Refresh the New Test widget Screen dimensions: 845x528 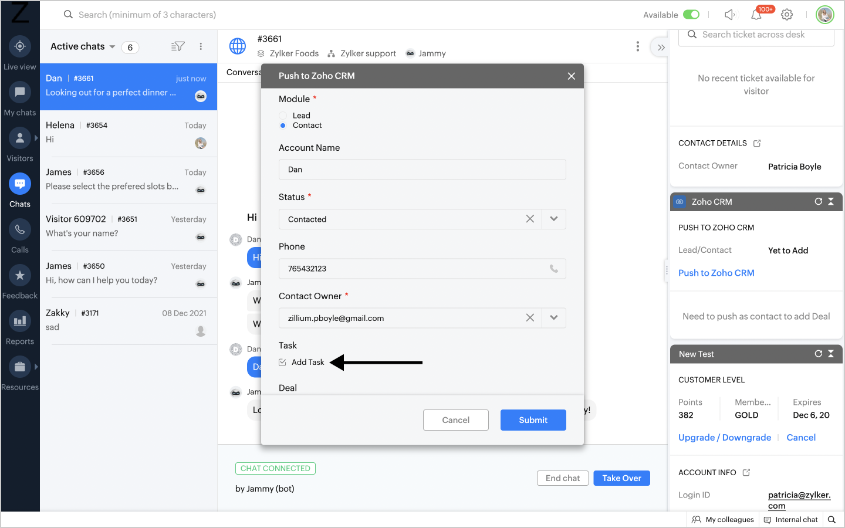pos(819,354)
